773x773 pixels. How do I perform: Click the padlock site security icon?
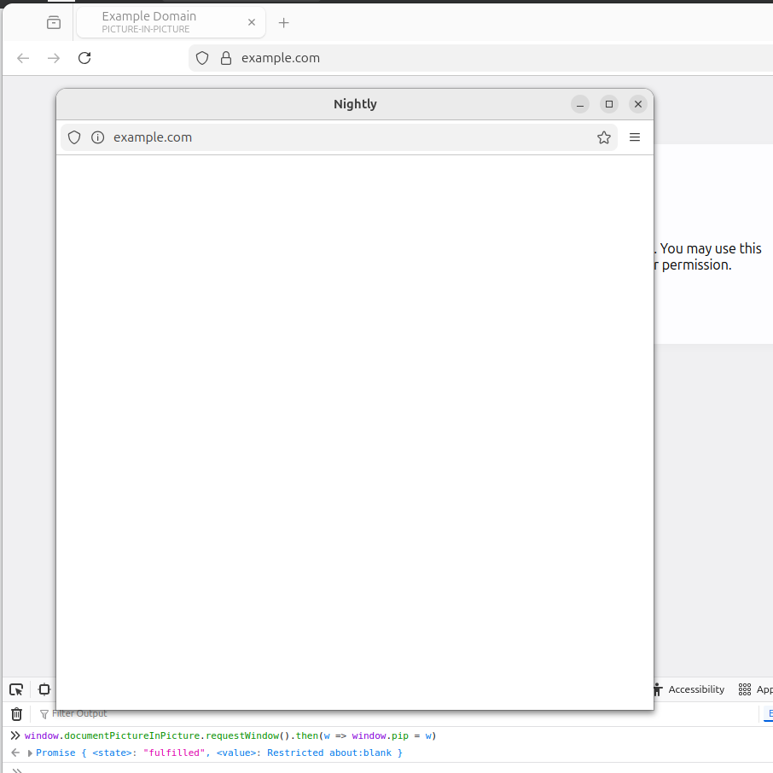point(225,58)
